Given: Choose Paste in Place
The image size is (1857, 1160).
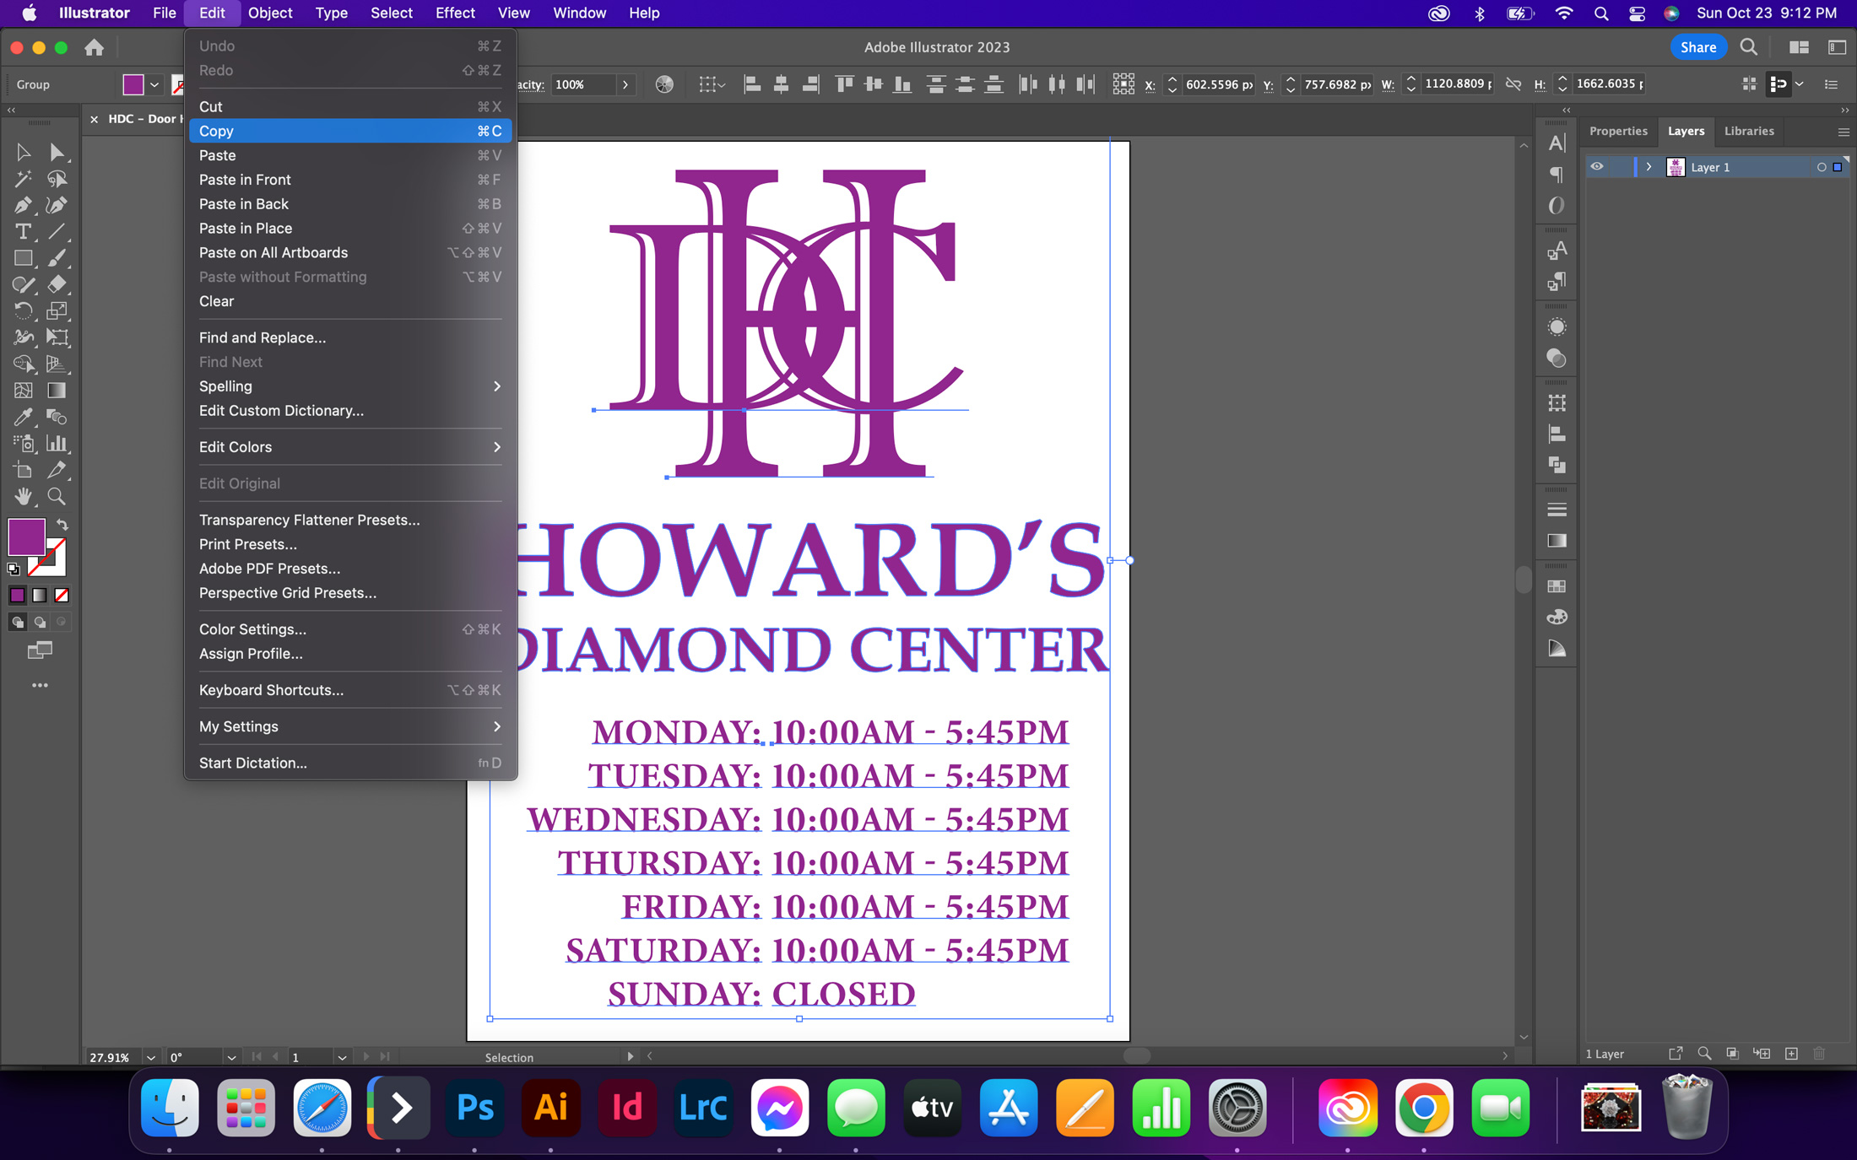Looking at the screenshot, I should [x=349, y=228].
